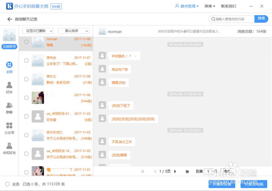Click 李女士's profile thumbnail
Screen dimensions: 272x191
pyautogui.click(x=38, y=79)
